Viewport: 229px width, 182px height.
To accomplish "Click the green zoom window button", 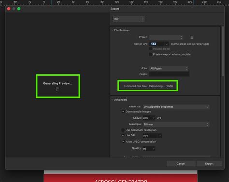I will point(19,9).
